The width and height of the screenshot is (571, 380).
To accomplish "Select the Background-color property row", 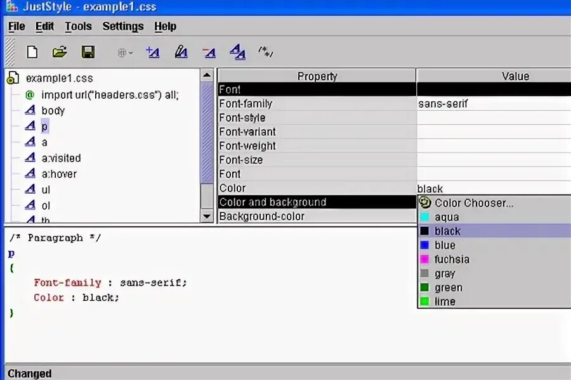I will [x=317, y=217].
